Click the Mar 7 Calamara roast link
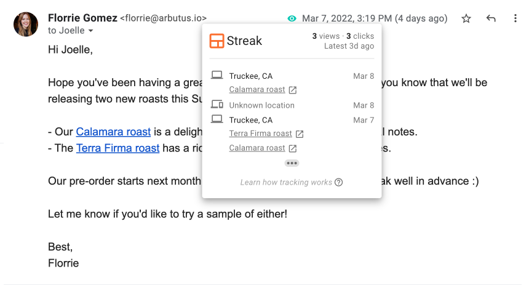 click(x=257, y=148)
